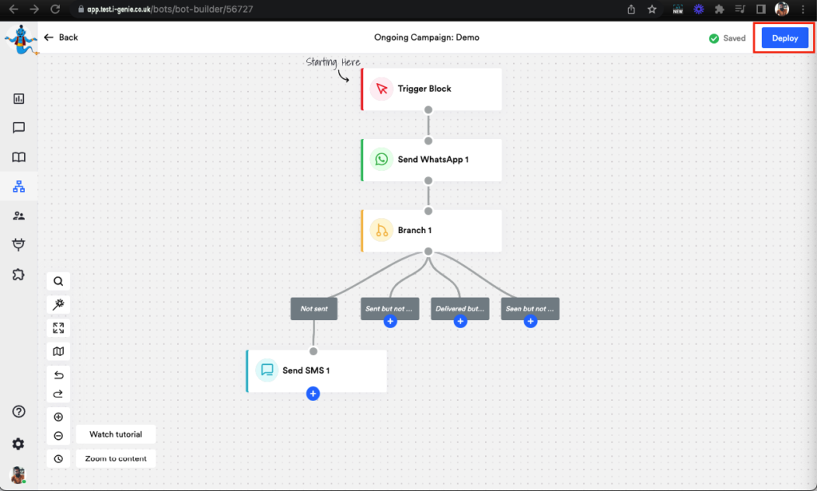Open the integrations plug sidebar icon
This screenshot has width=817, height=491.
click(x=19, y=244)
